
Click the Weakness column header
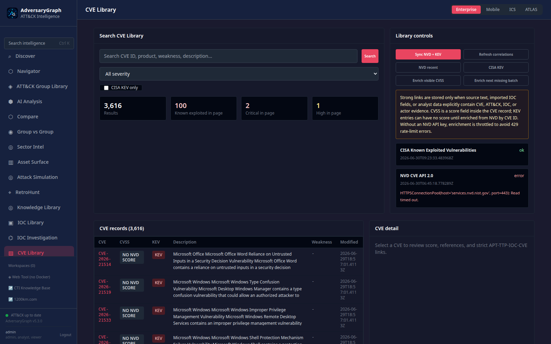322,242
